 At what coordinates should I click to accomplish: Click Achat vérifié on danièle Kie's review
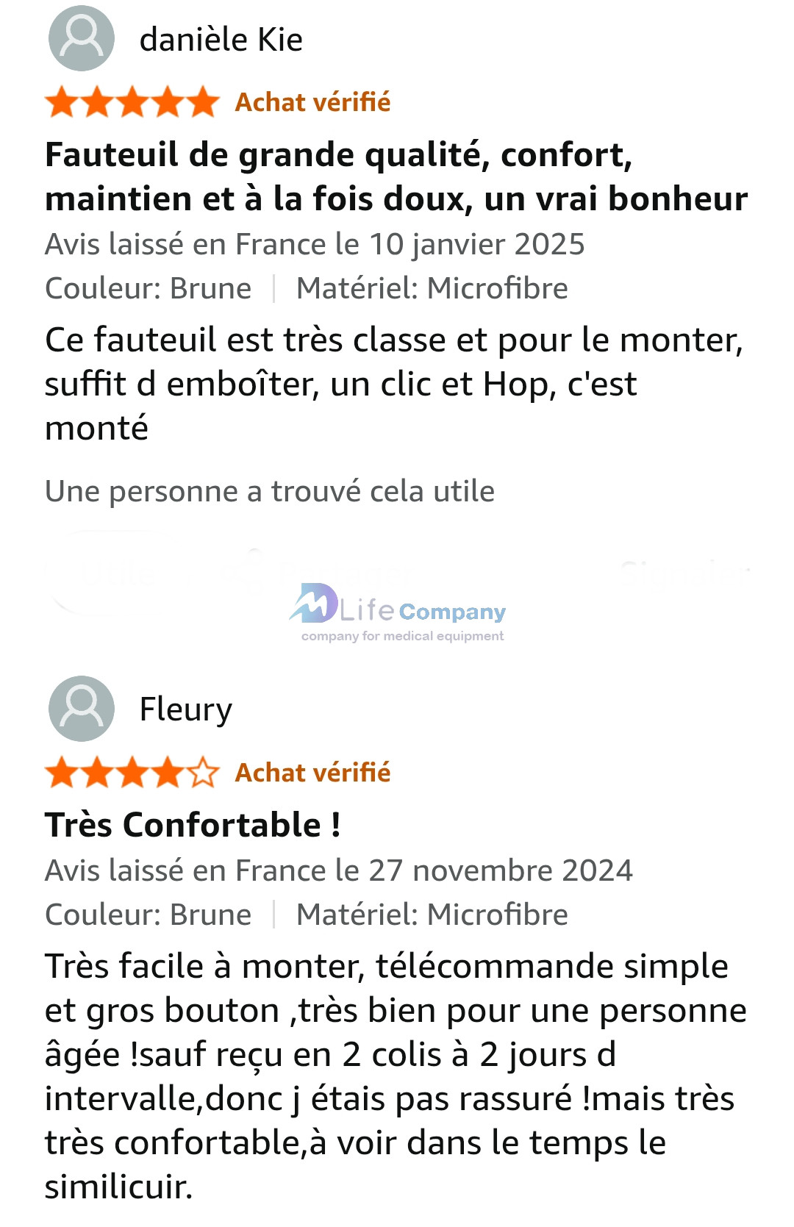click(x=312, y=102)
